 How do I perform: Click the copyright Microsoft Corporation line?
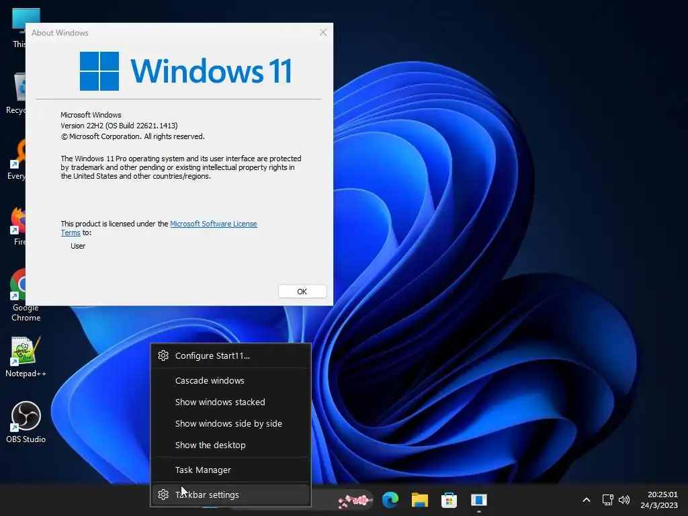click(x=132, y=136)
